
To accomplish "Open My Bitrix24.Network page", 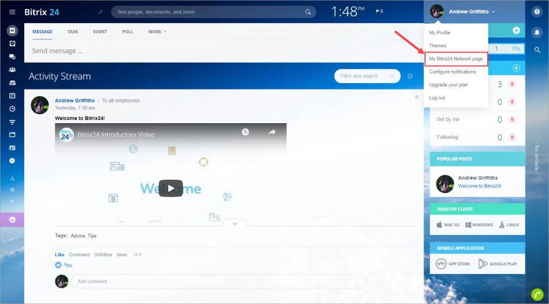I will coord(456,59).
